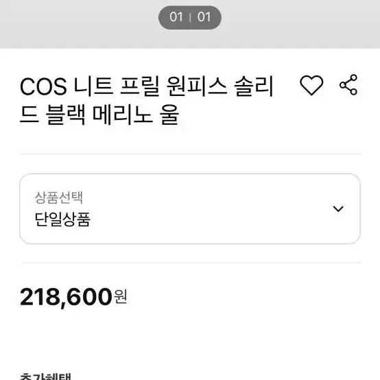Click the divider bar inside the image counter

(x=190, y=17)
